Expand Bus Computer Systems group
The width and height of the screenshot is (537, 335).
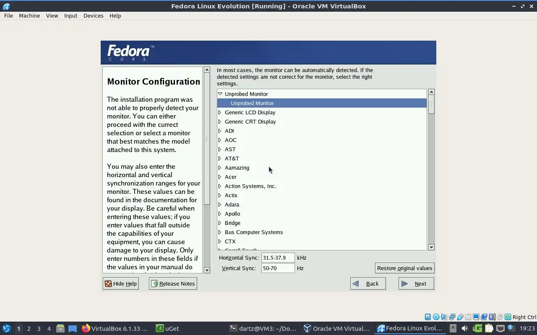220,232
